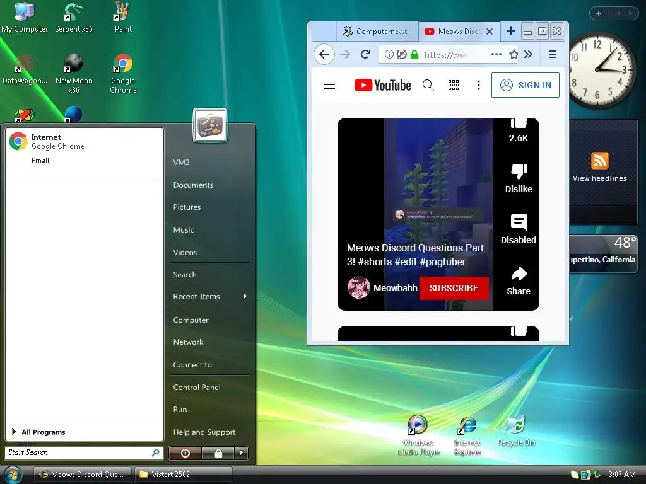
Task: Show more toolbar items with double chevron
Action: pyautogui.click(x=528, y=54)
